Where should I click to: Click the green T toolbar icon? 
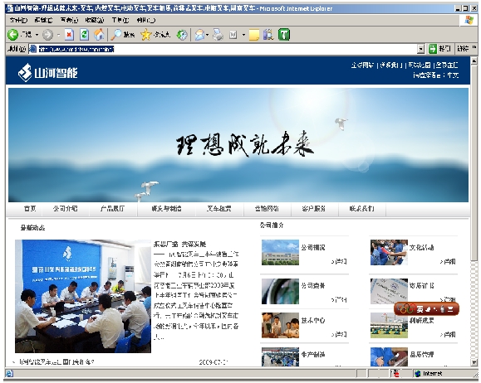click(x=284, y=35)
